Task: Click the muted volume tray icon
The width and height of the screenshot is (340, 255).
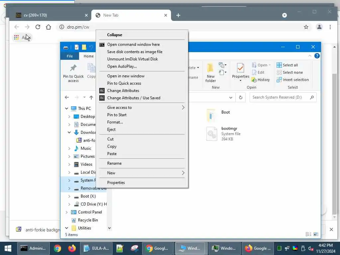Action: point(311,248)
